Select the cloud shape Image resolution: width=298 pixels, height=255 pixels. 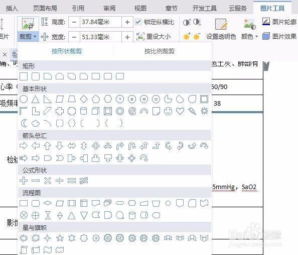pos(36,123)
